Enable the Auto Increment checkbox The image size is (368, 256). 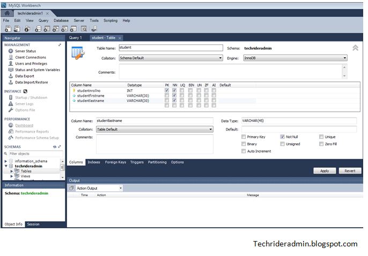[x=244, y=151]
